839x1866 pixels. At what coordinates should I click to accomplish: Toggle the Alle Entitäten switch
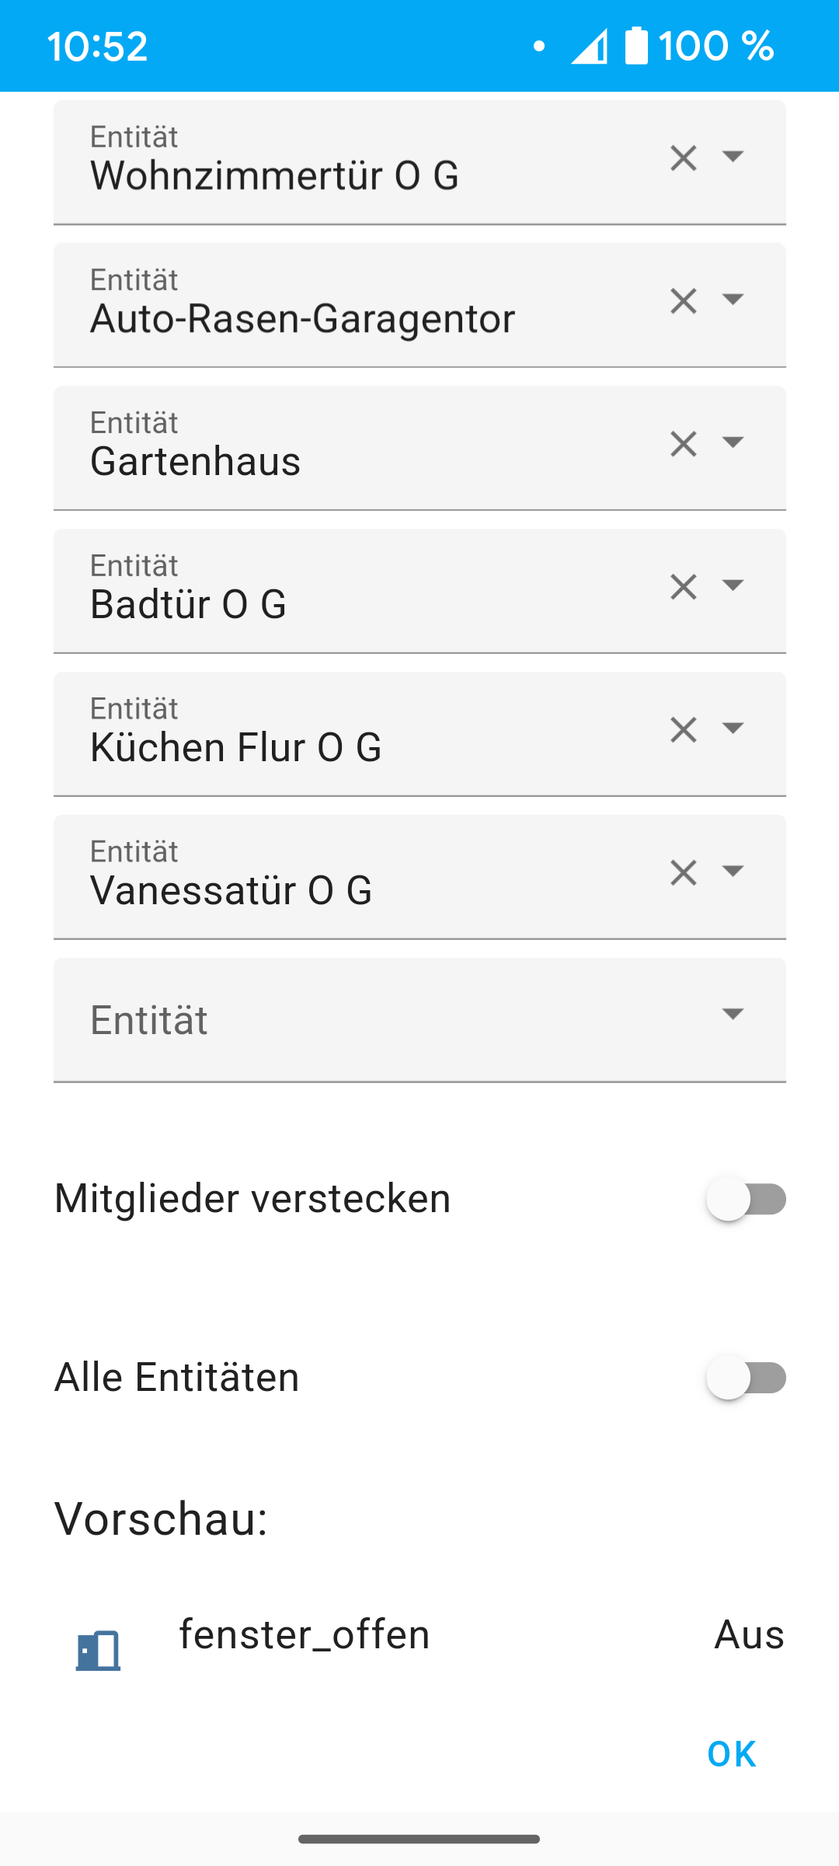tap(745, 1378)
